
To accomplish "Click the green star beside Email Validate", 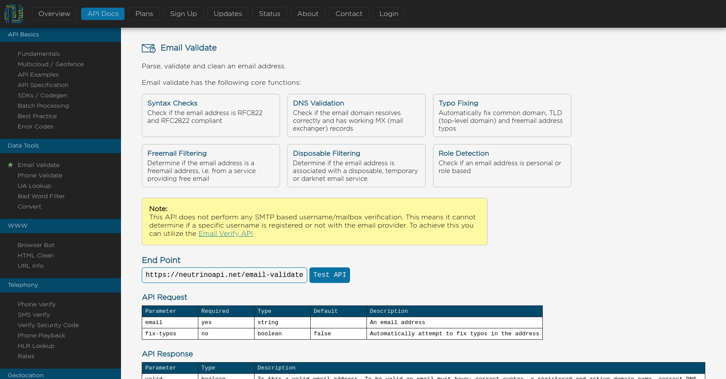I will pyautogui.click(x=10, y=165).
